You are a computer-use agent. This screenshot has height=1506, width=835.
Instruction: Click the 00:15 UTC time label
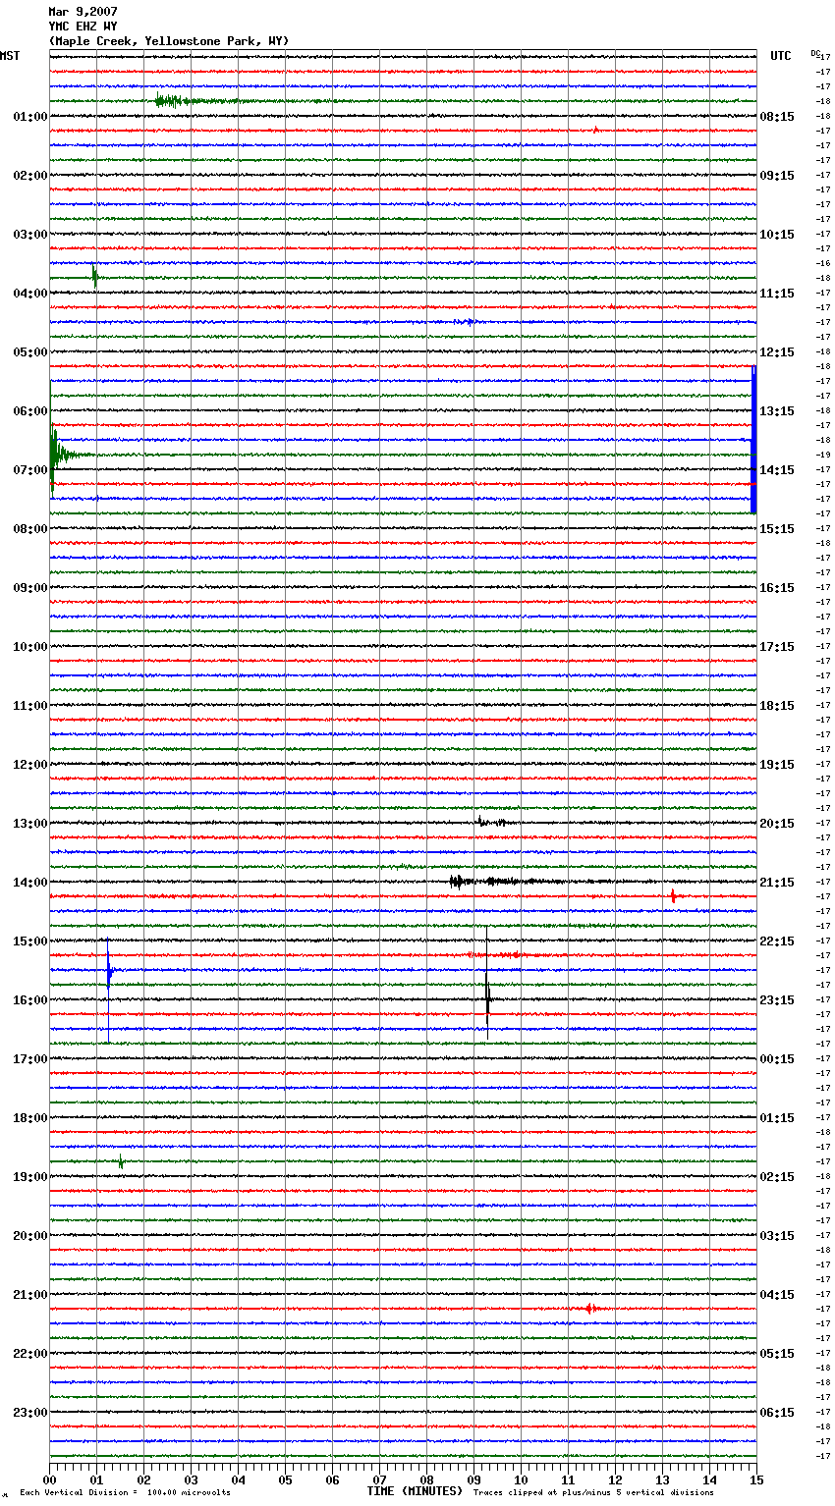(x=777, y=1059)
